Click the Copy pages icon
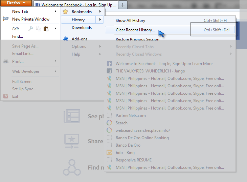Viewport: 247px width, 182px height. (39, 29)
